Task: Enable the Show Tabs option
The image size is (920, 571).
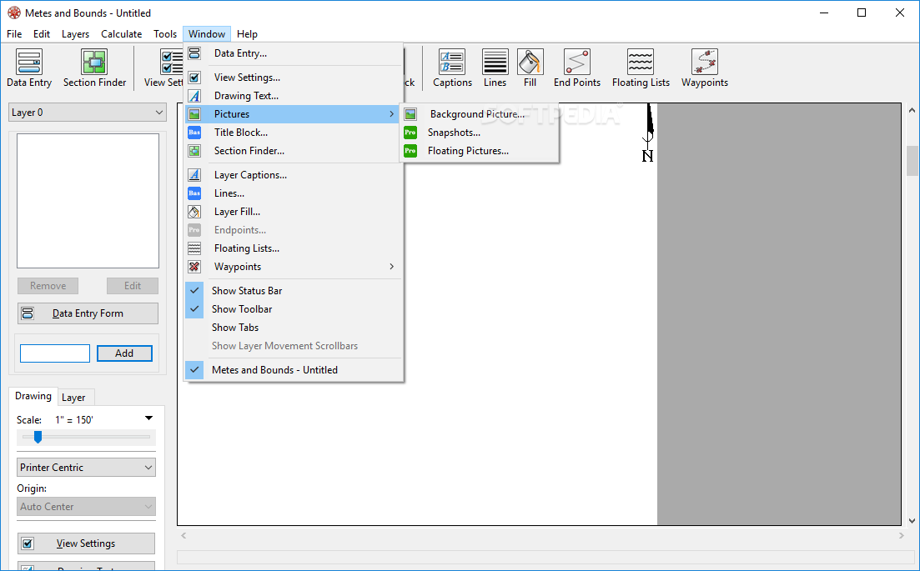Action: (294, 328)
